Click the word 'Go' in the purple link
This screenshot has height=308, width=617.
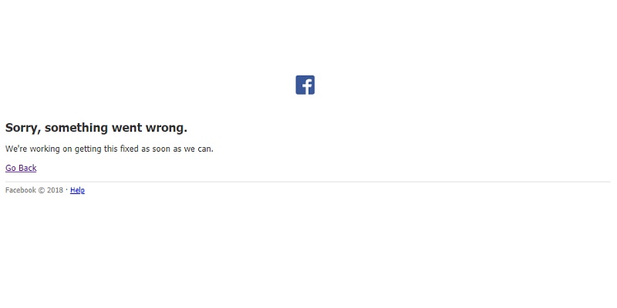(x=11, y=168)
